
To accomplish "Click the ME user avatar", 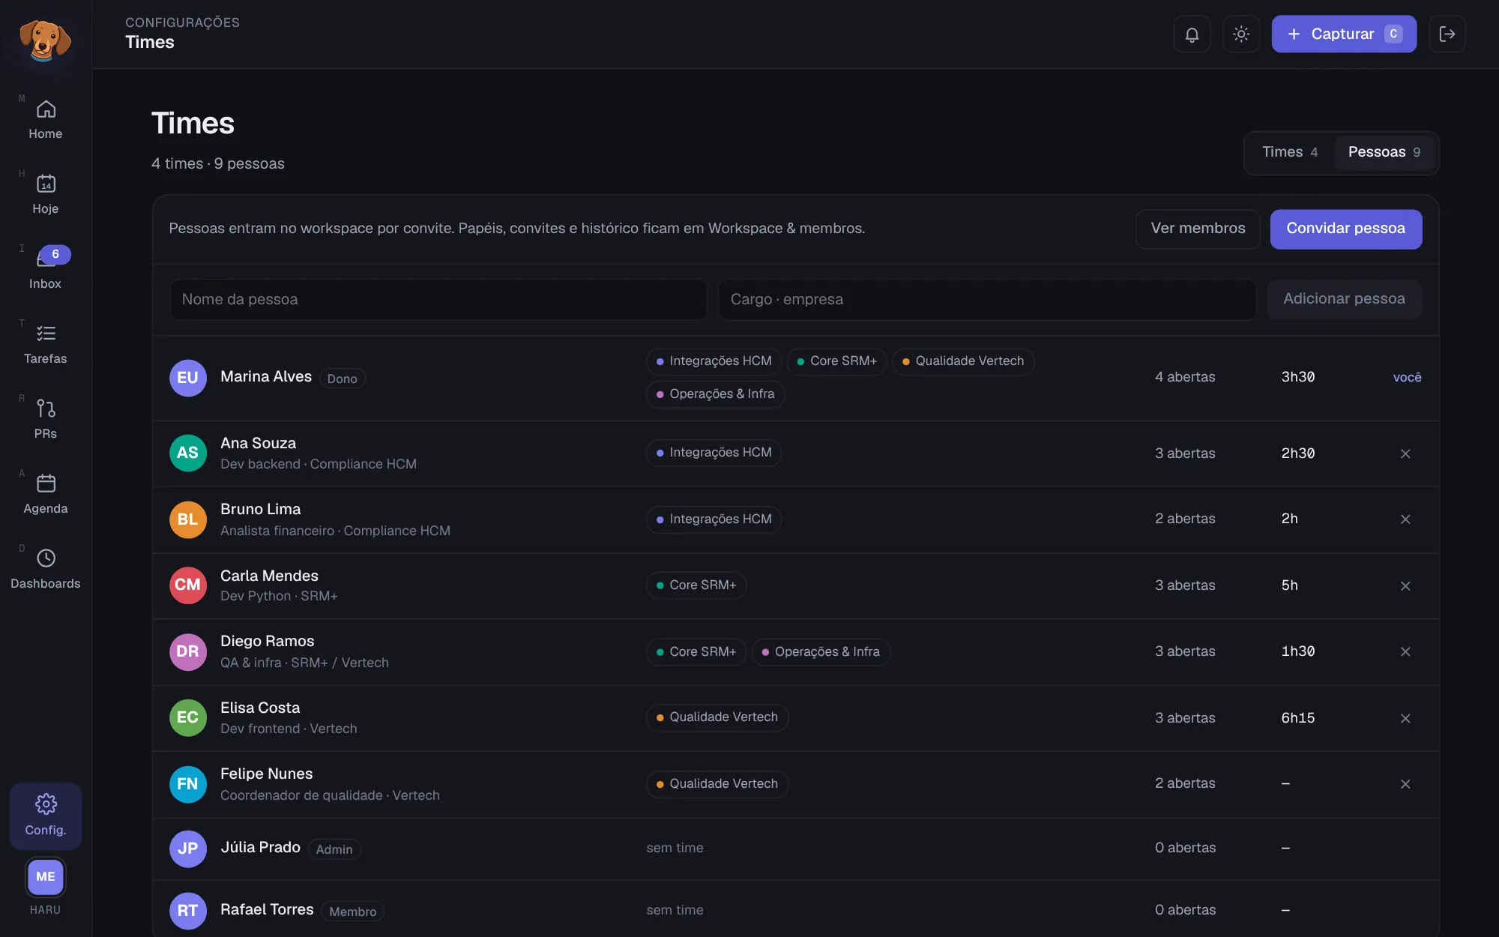I will pyautogui.click(x=46, y=876).
